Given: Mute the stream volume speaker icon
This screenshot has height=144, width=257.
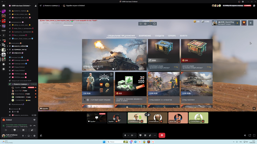Looking at the screenshot, I should [245, 135].
